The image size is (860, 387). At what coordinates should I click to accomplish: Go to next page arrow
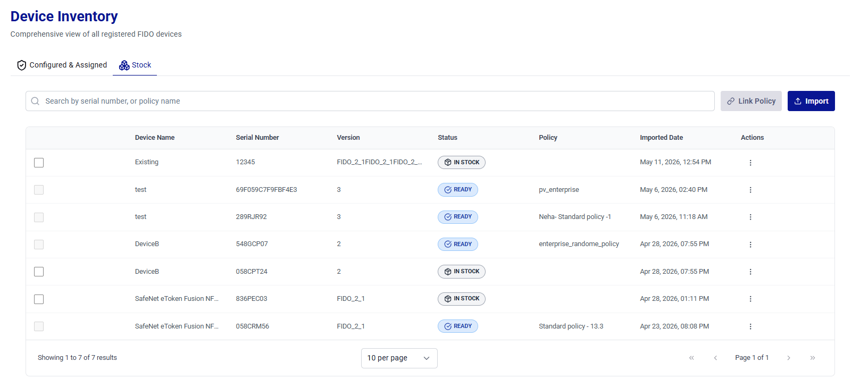[x=789, y=358]
